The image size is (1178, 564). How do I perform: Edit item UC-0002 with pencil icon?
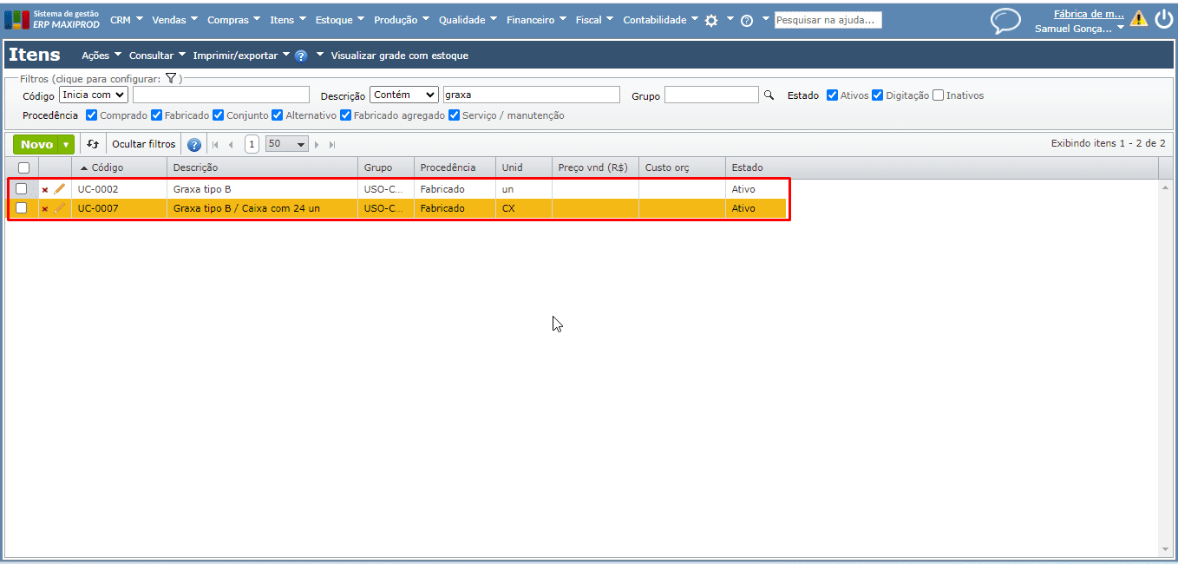[x=60, y=188]
